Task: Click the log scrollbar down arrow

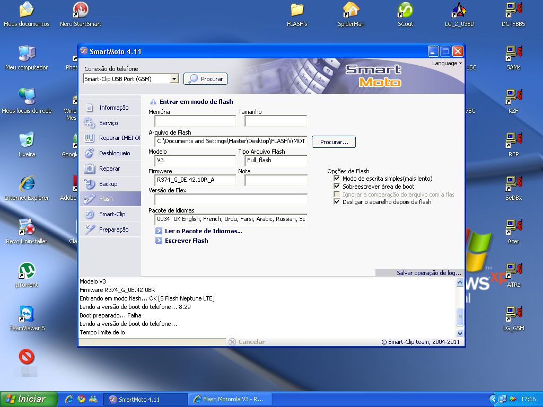Action: click(x=460, y=334)
